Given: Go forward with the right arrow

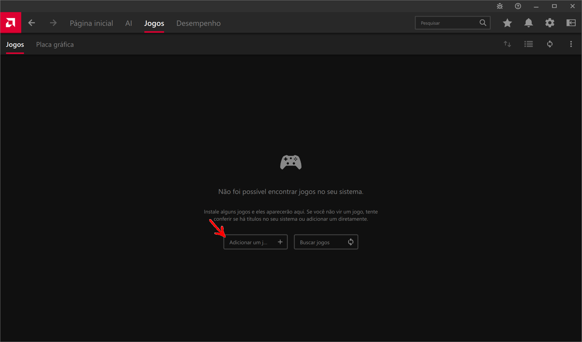Looking at the screenshot, I should 53,23.
